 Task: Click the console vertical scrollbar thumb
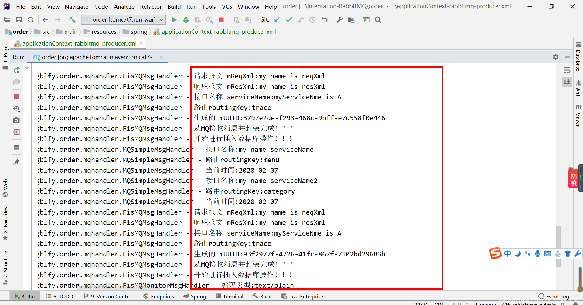tap(558, 246)
